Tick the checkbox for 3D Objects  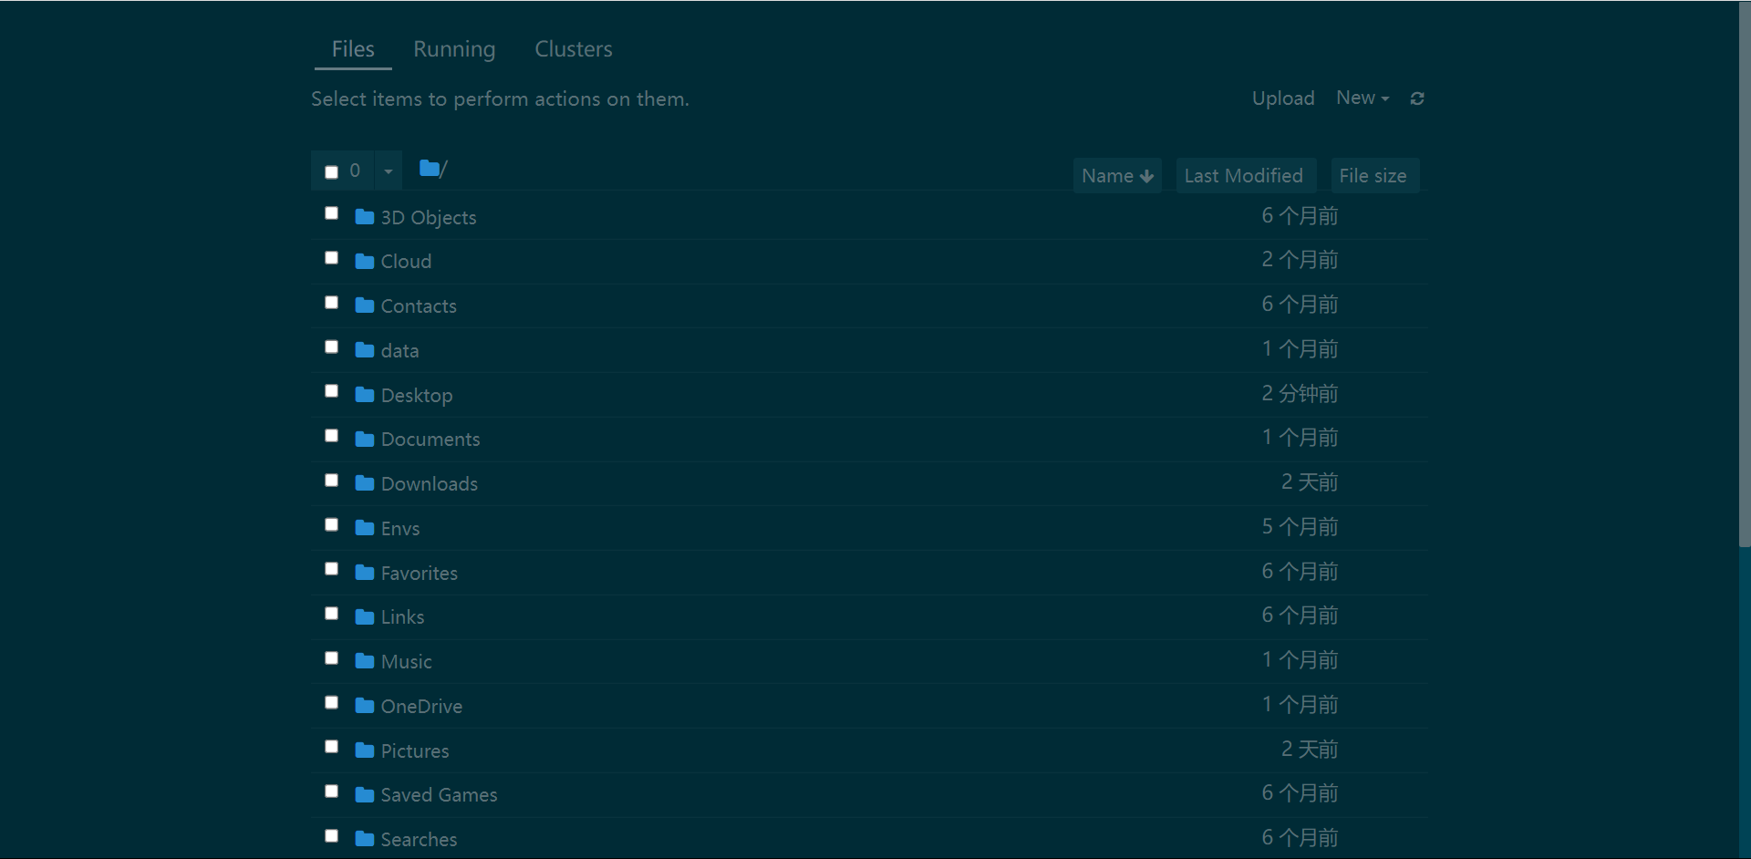coord(332,213)
